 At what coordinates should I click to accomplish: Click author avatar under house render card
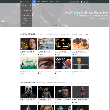pyautogui.click(x=38, y=54)
